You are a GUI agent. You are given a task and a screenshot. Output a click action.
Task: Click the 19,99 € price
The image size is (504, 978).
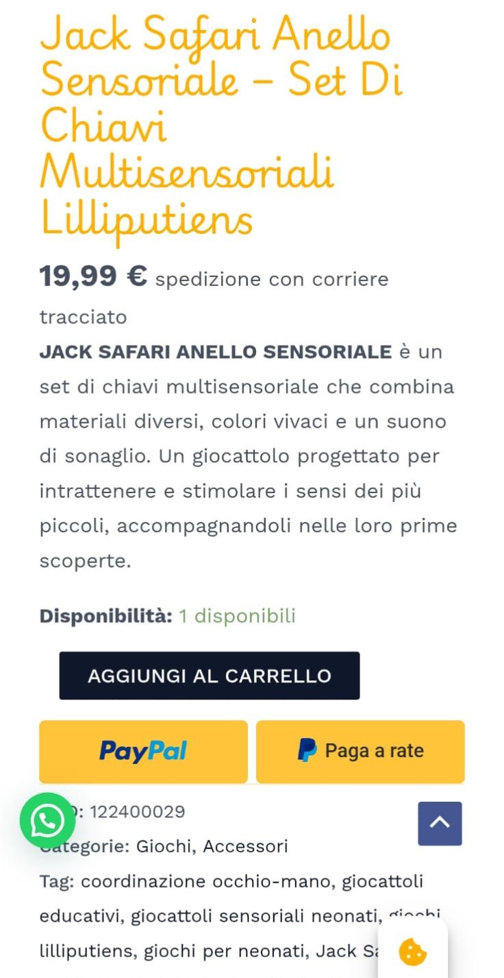click(92, 277)
